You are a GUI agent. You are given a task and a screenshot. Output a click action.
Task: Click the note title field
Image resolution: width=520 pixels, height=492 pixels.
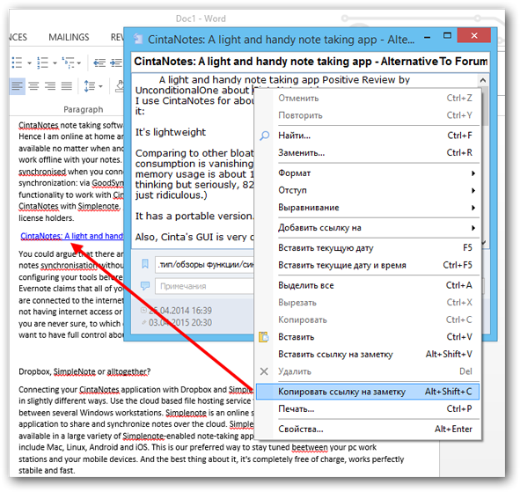(x=310, y=62)
